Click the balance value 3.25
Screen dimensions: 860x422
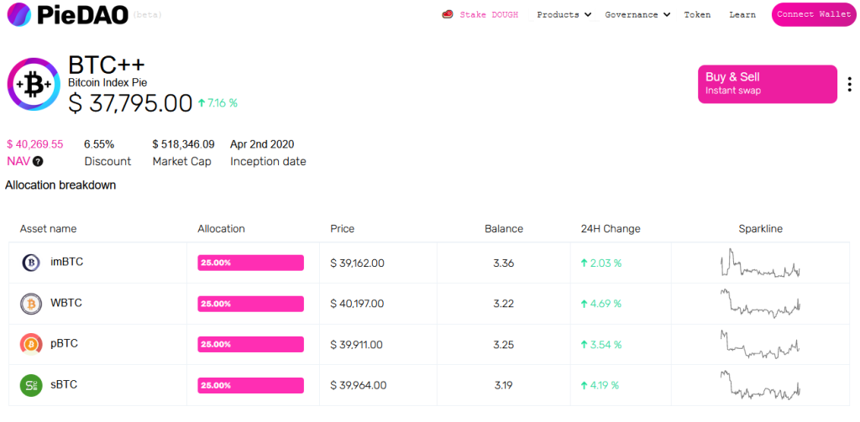click(x=504, y=345)
